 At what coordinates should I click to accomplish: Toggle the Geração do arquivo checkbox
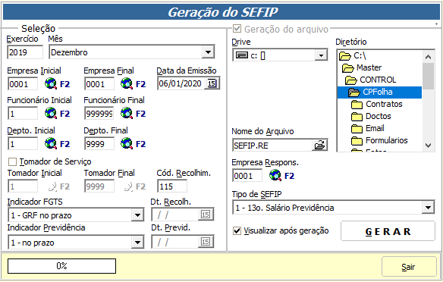[x=237, y=29]
